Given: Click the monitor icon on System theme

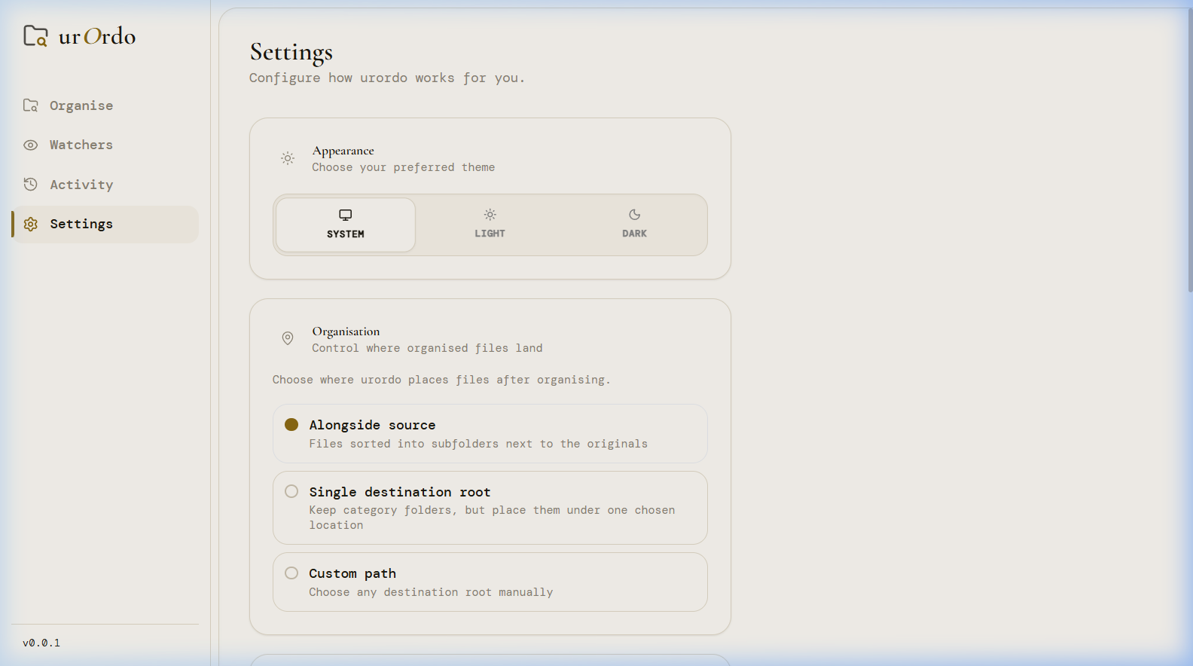Looking at the screenshot, I should pos(346,215).
